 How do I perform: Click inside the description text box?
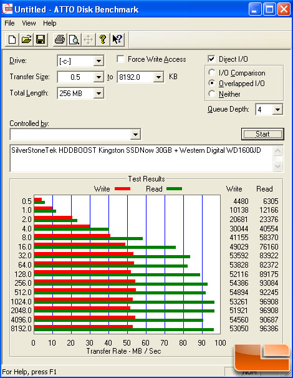pyautogui.click(x=142, y=158)
